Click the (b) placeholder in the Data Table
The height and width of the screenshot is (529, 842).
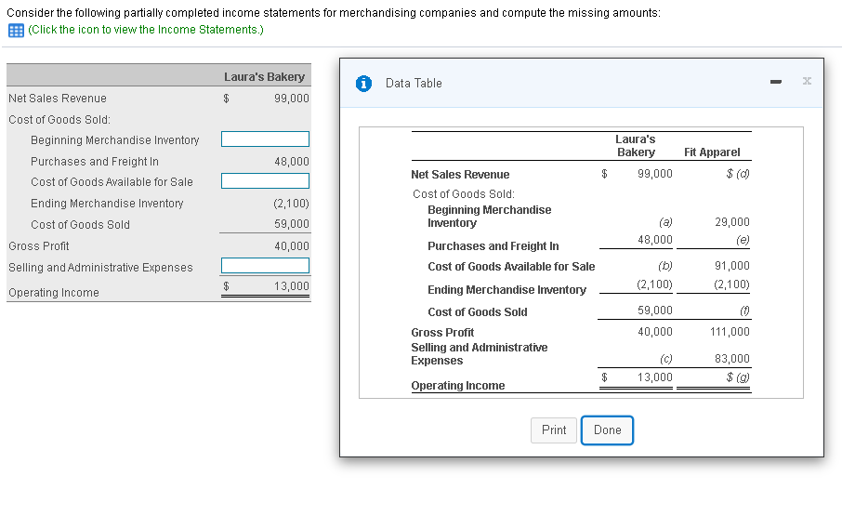[665, 266]
